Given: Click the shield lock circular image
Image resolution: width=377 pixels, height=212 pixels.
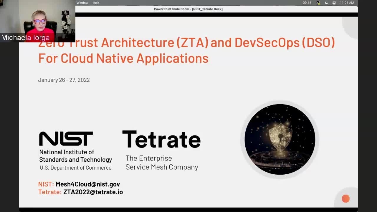Looking at the screenshot, I should (x=280, y=139).
